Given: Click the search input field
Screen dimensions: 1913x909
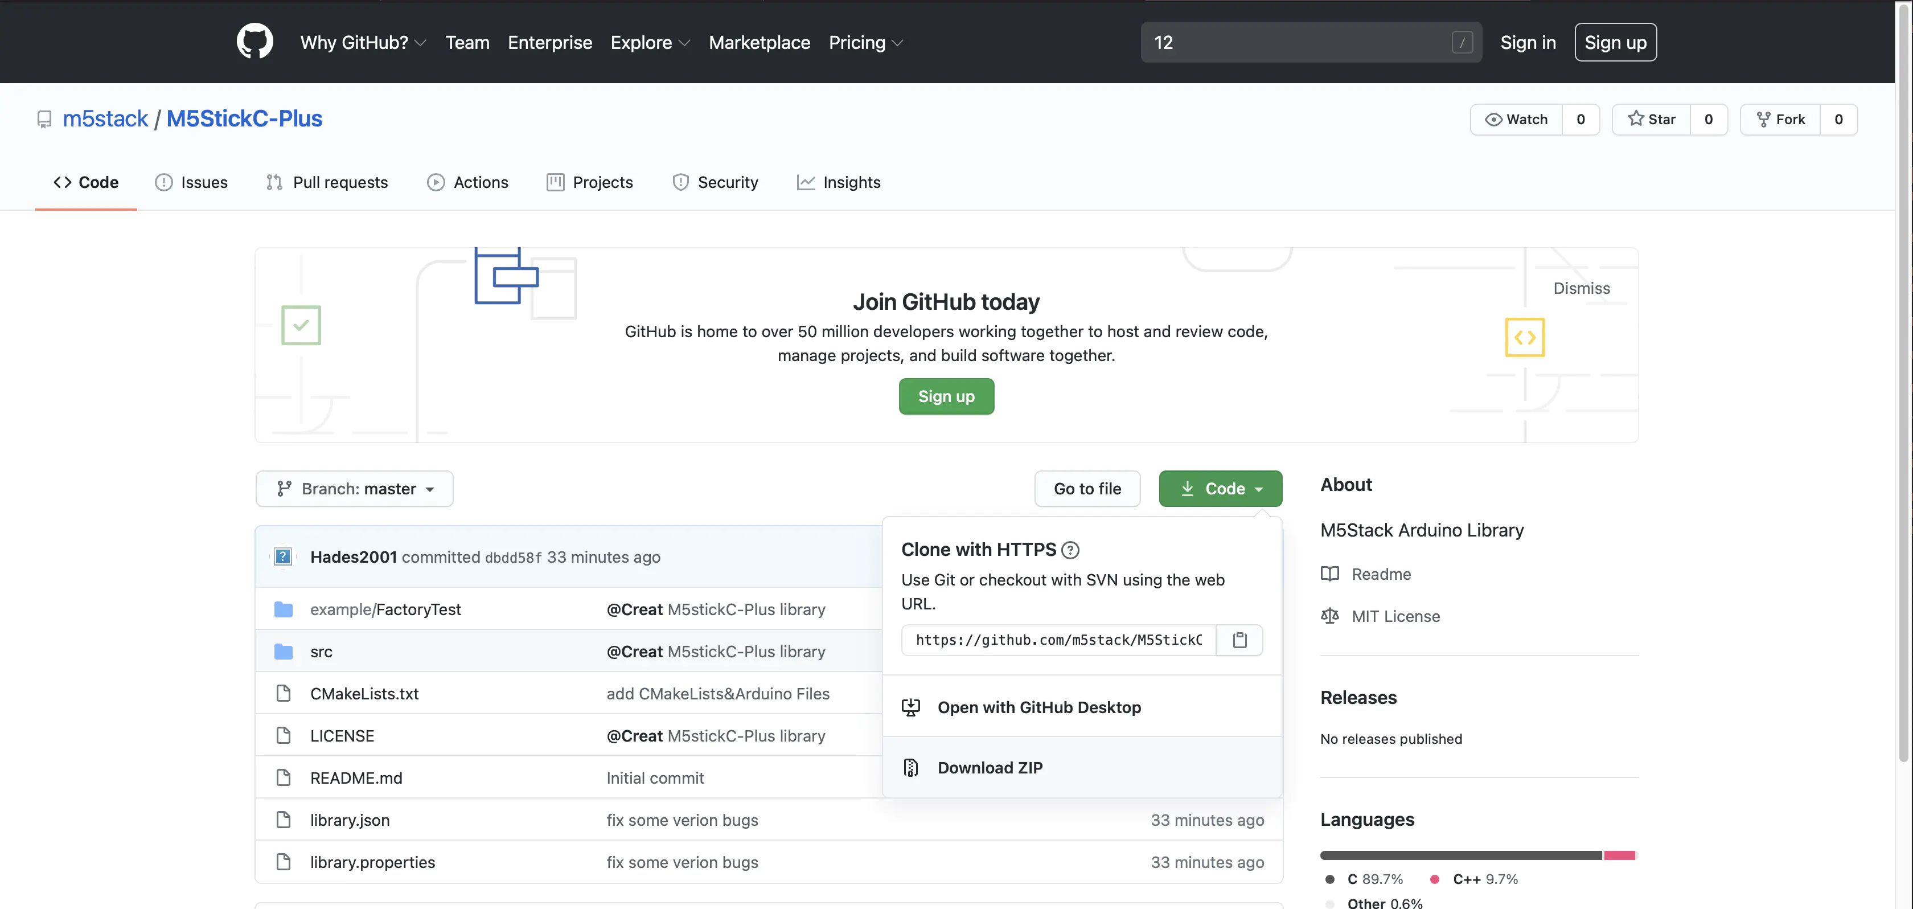Looking at the screenshot, I should tap(1311, 42).
